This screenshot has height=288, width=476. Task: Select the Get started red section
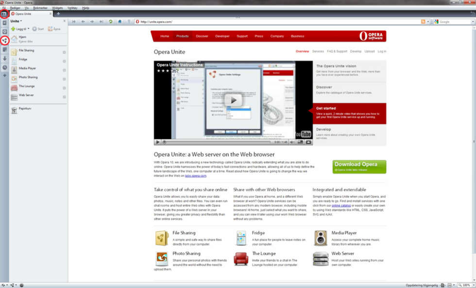pyautogui.click(x=349, y=113)
